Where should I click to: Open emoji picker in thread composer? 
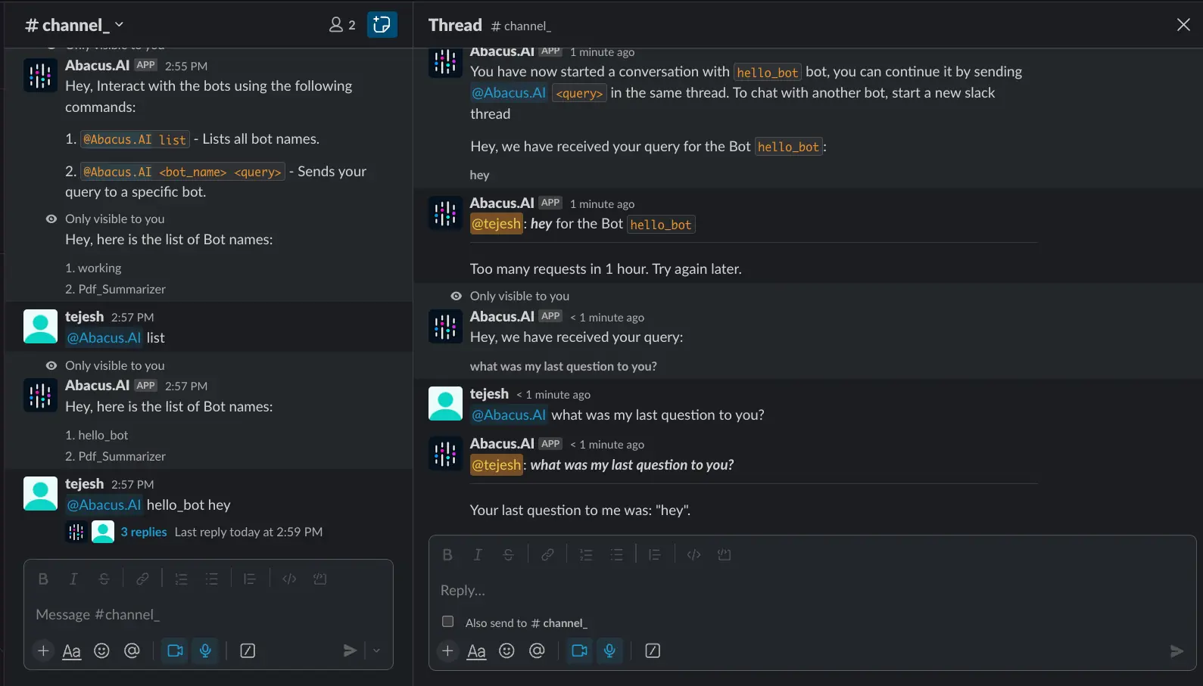click(x=506, y=651)
